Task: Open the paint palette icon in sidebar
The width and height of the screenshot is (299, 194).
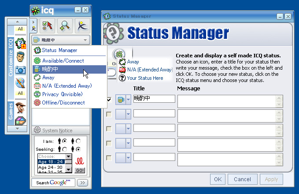Action: tap(20, 83)
